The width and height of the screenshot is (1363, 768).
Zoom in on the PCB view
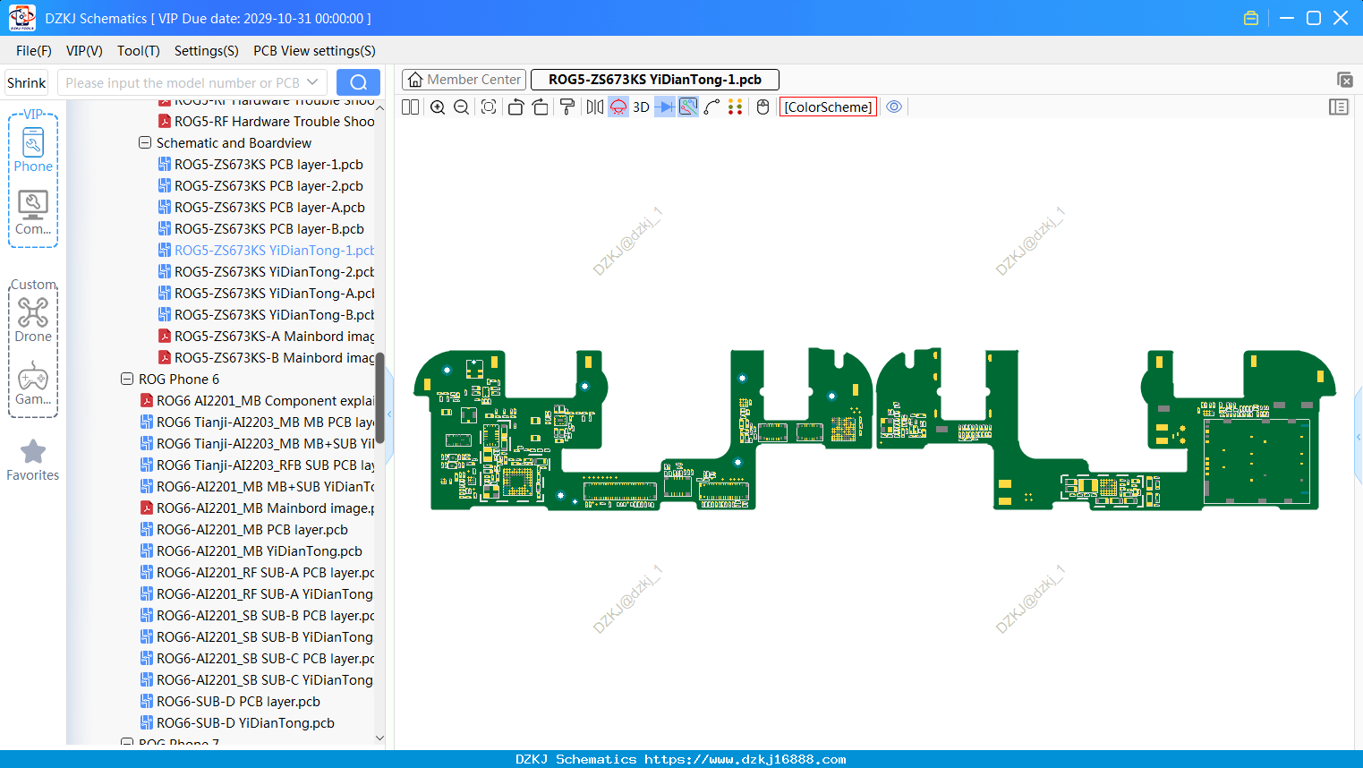pos(438,107)
